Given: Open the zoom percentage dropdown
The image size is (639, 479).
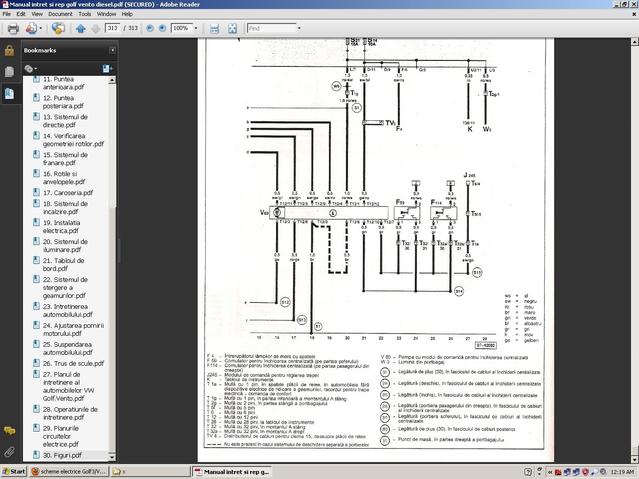Looking at the screenshot, I should tap(196, 28).
